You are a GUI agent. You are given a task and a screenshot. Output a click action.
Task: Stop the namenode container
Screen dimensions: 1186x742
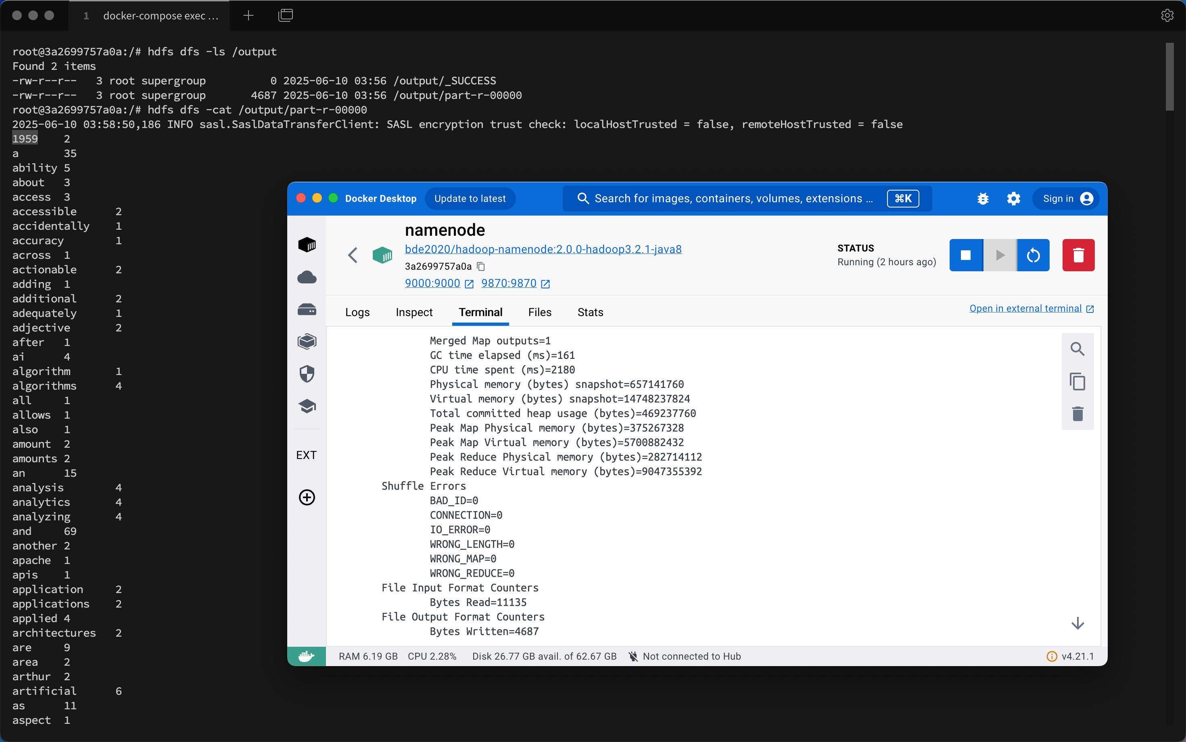(966, 255)
